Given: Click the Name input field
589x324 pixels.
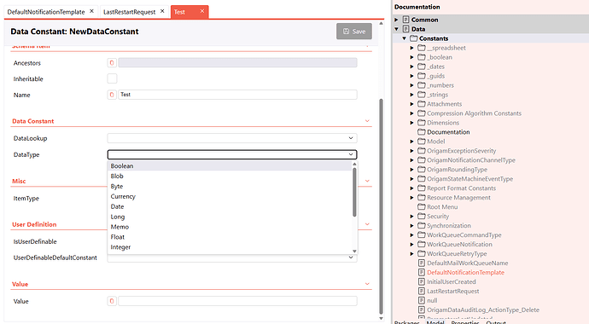Looking at the screenshot, I should [237, 95].
